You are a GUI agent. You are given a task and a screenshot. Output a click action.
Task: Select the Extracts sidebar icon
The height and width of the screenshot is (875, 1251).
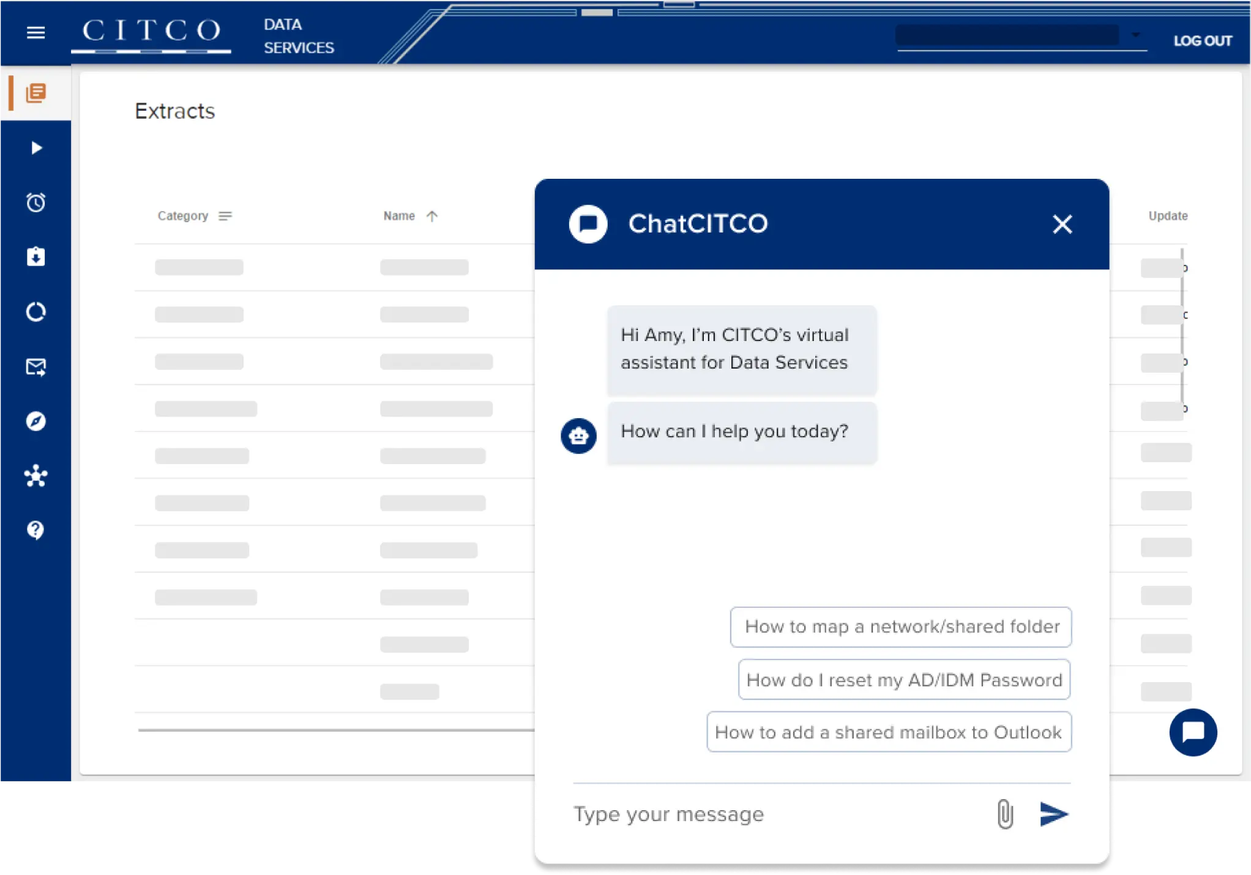click(x=35, y=93)
